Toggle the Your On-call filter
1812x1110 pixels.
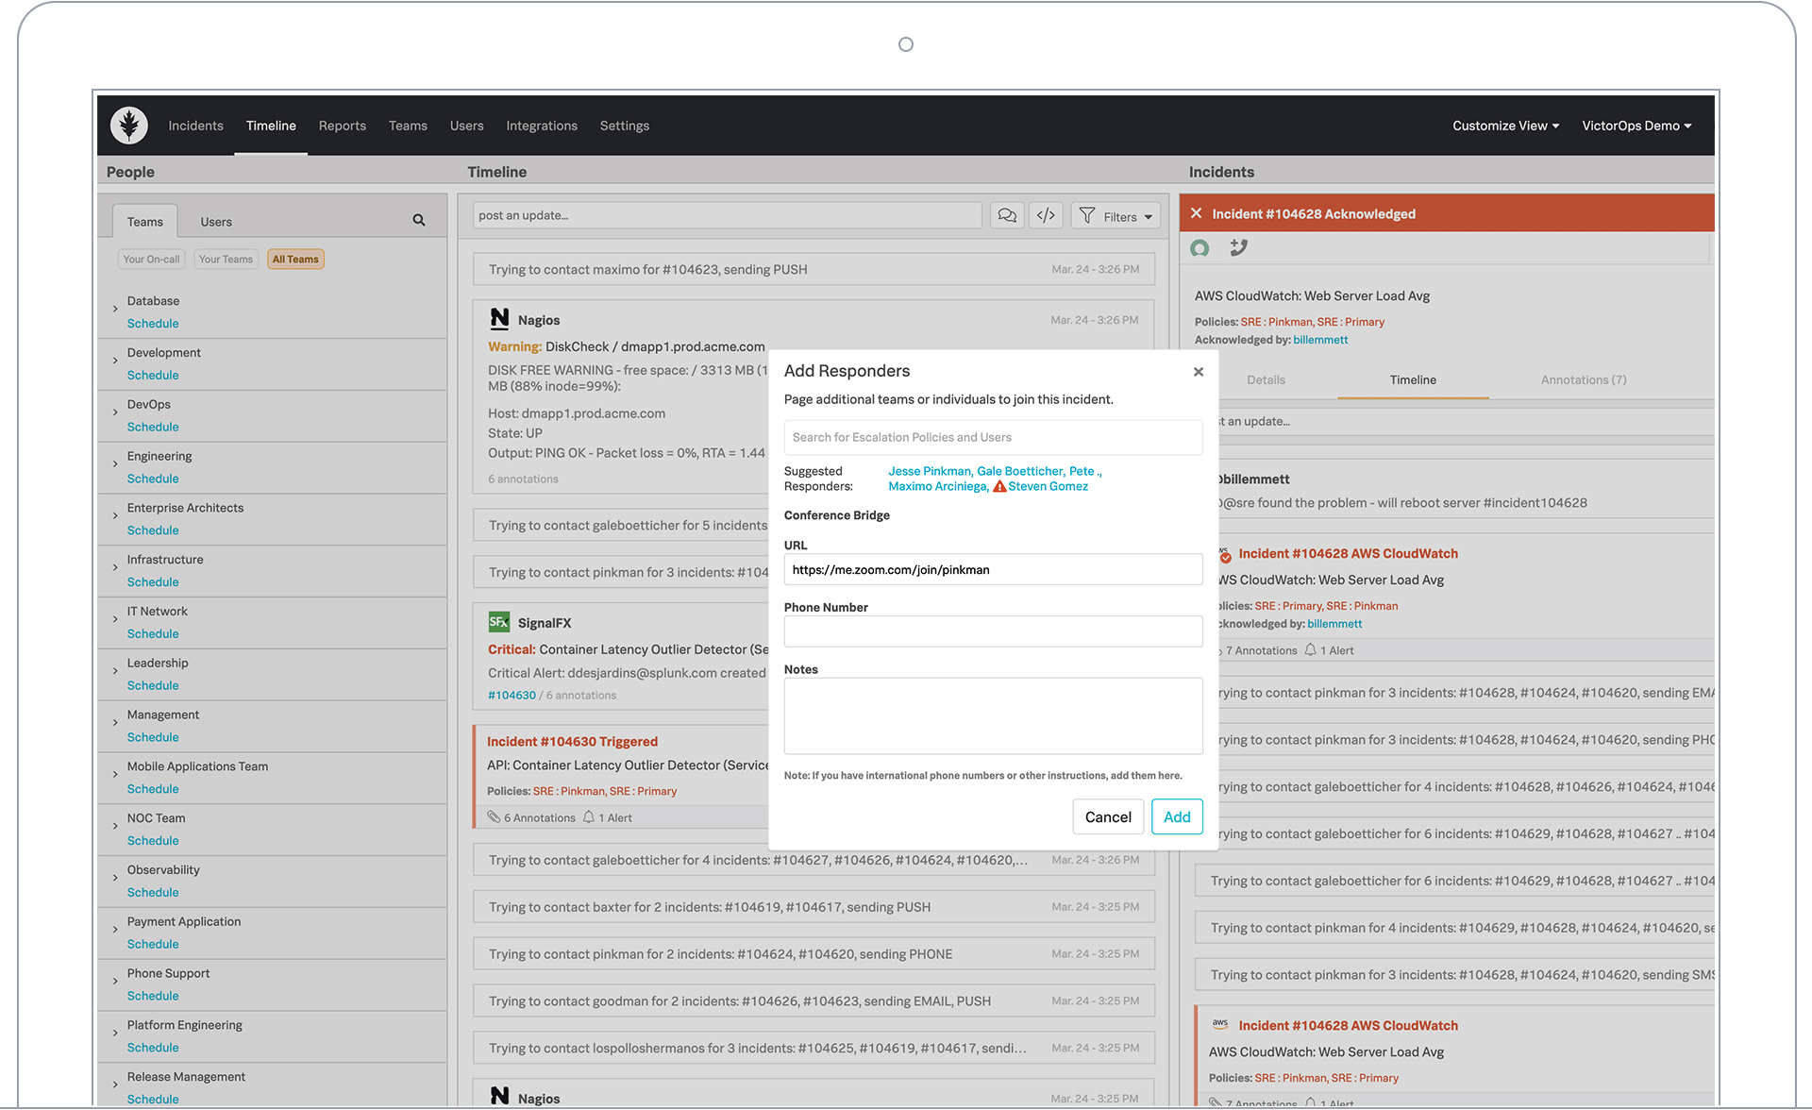(x=151, y=260)
